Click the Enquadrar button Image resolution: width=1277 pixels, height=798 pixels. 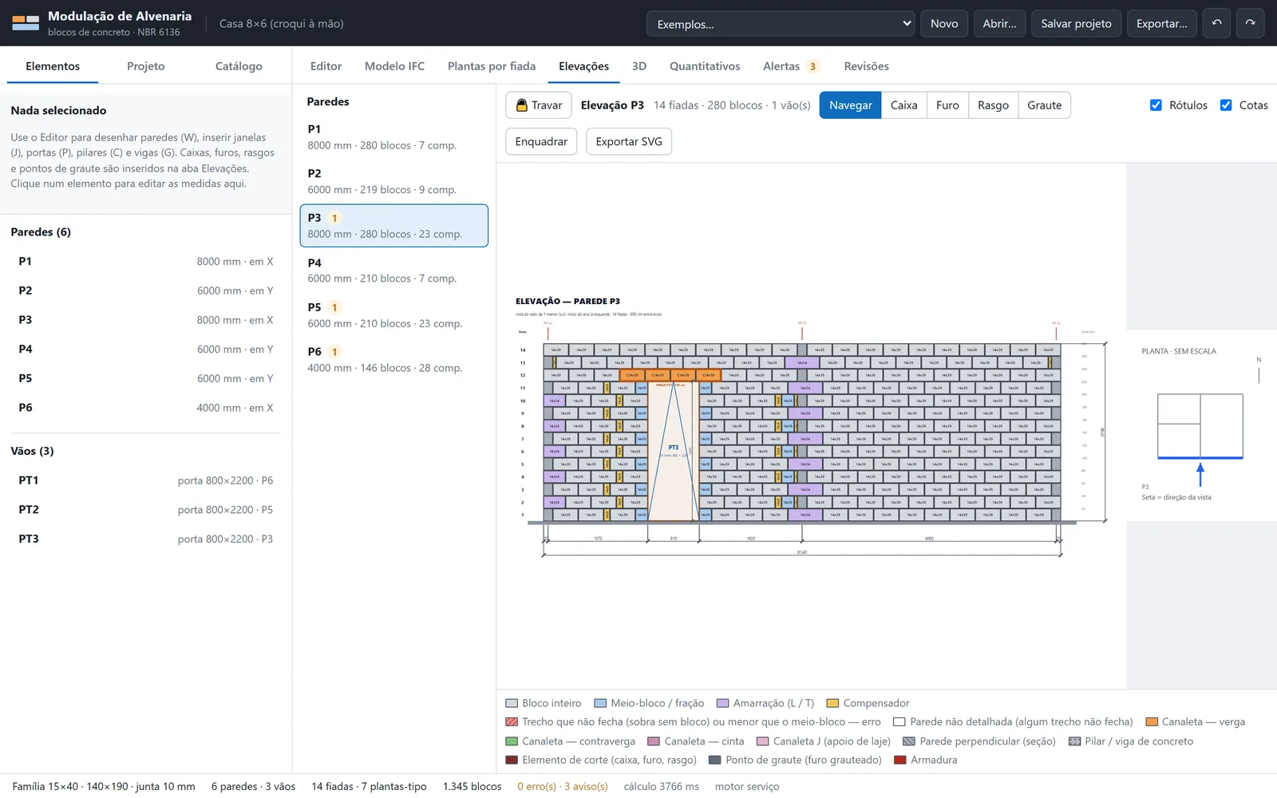click(541, 142)
